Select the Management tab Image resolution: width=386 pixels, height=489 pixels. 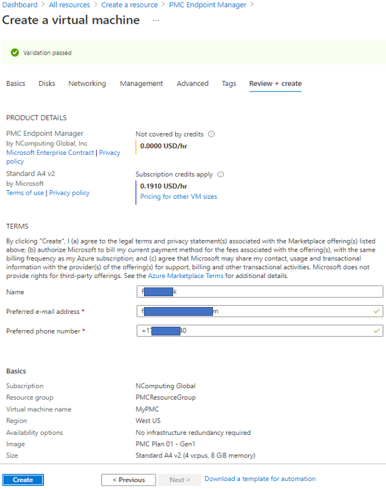point(141,84)
